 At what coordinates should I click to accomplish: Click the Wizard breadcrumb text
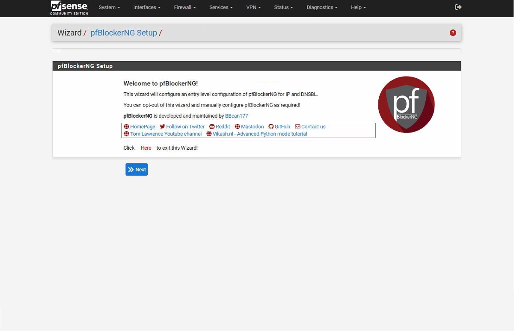coord(69,33)
